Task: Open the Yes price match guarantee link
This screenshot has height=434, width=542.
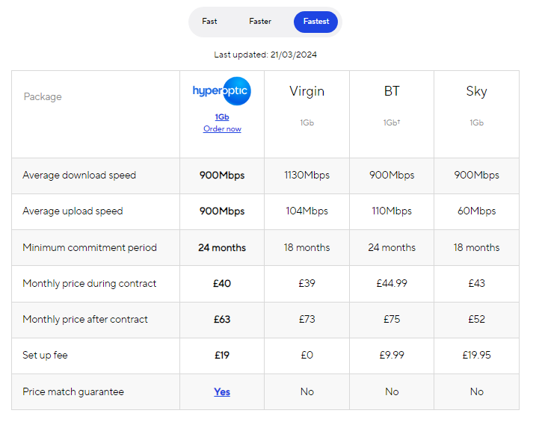Action: click(x=222, y=392)
